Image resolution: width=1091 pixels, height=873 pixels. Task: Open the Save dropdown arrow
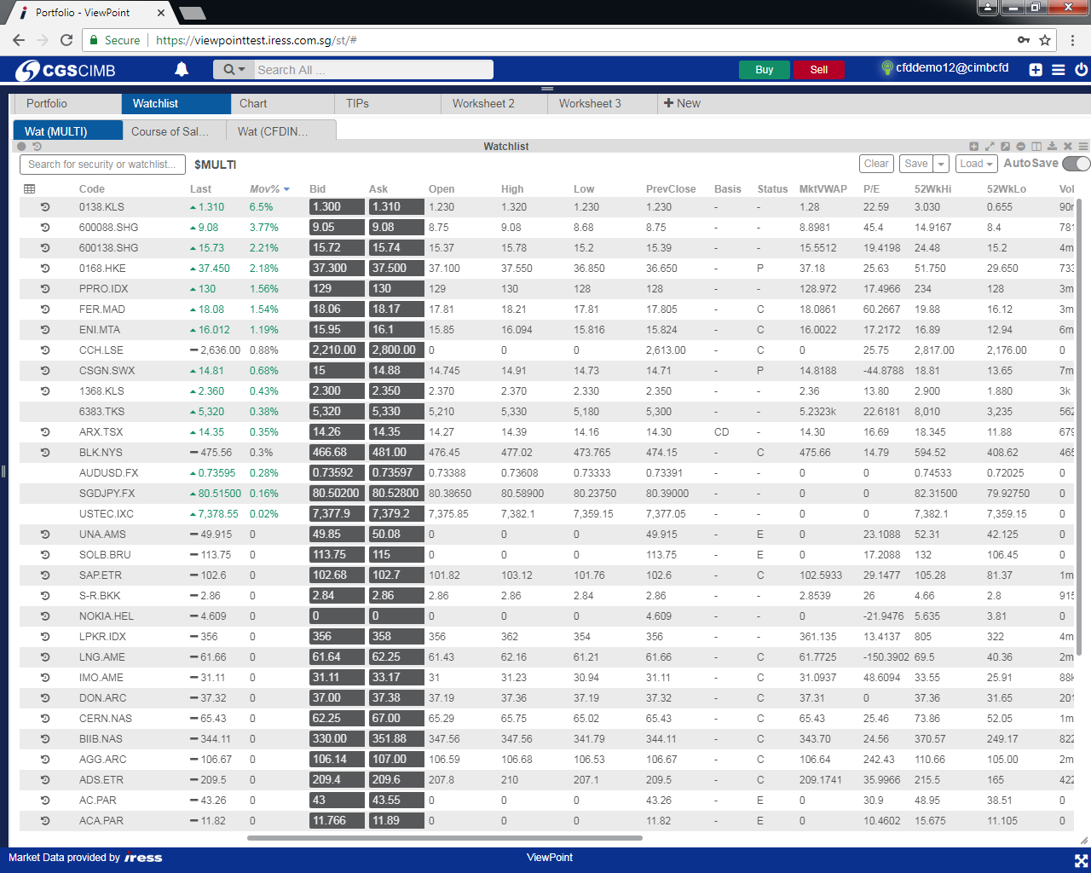(941, 164)
